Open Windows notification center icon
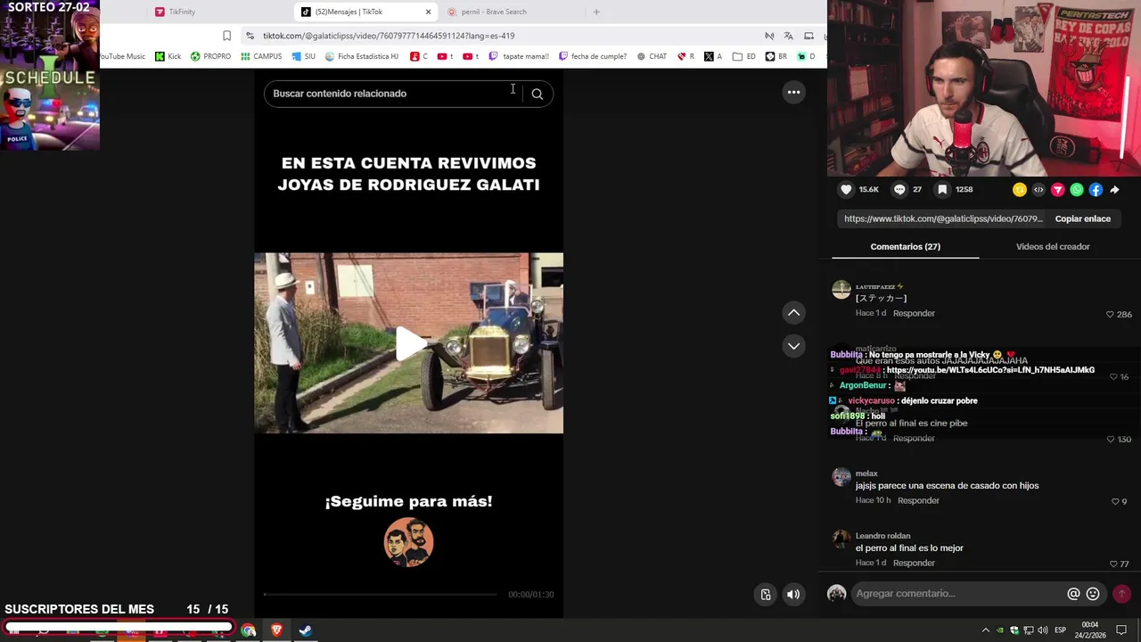Screen dimensions: 1141x642 [x=1121, y=630]
